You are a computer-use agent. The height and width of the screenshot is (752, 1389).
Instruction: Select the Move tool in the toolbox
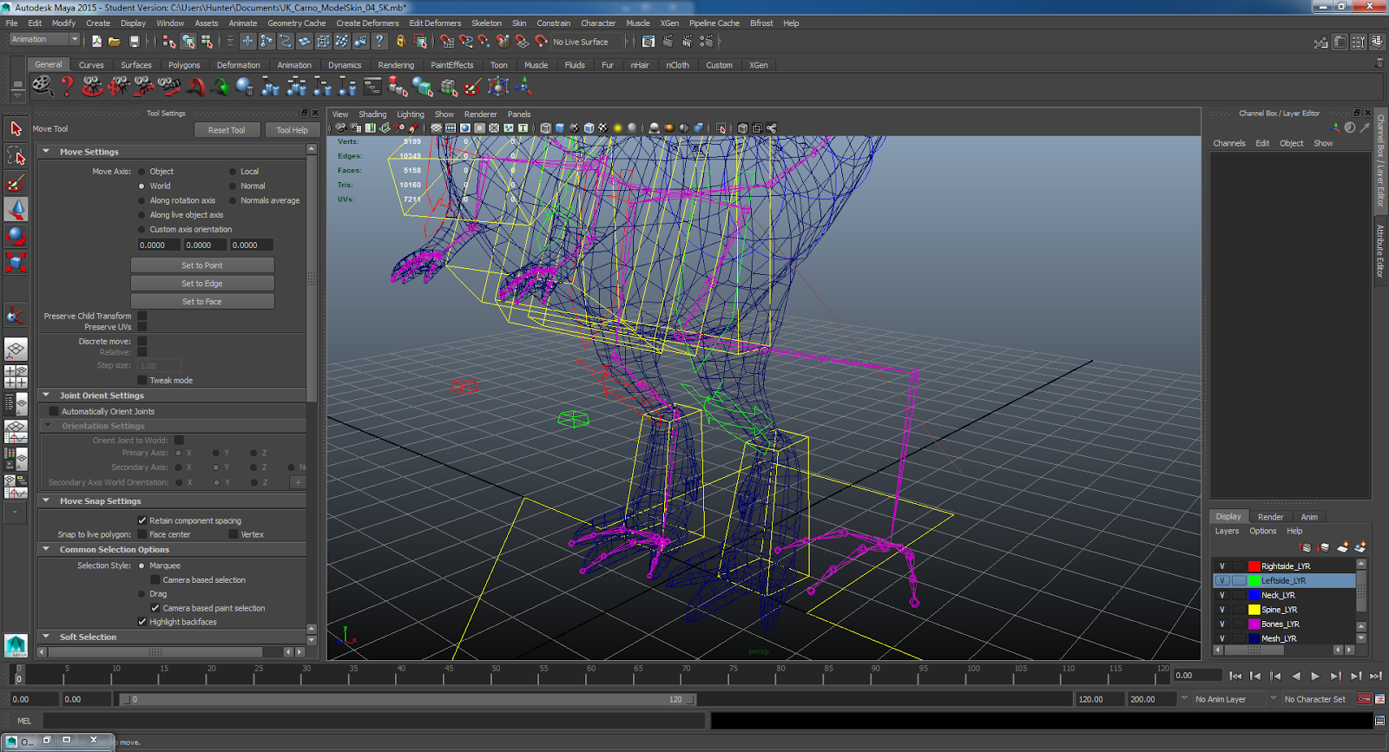16,209
